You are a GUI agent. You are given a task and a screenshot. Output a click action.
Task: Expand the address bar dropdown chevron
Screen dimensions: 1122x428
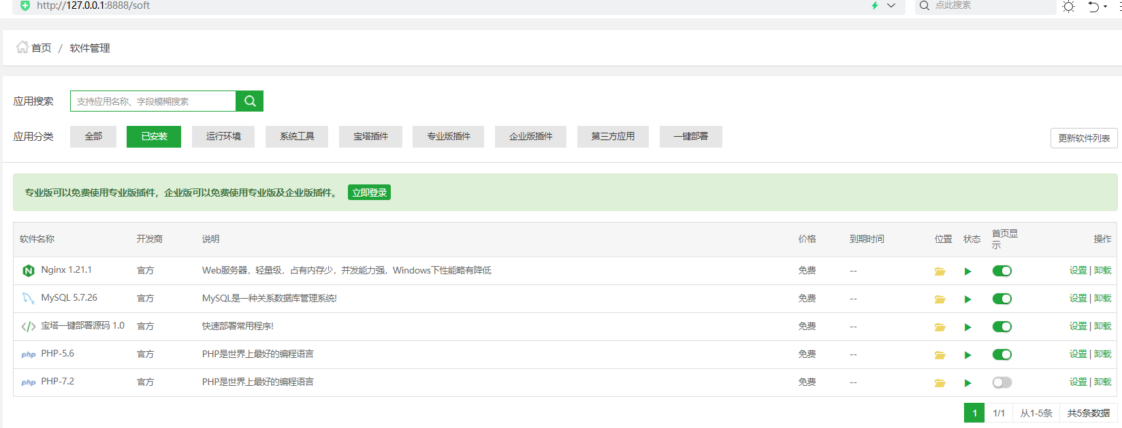(891, 5)
